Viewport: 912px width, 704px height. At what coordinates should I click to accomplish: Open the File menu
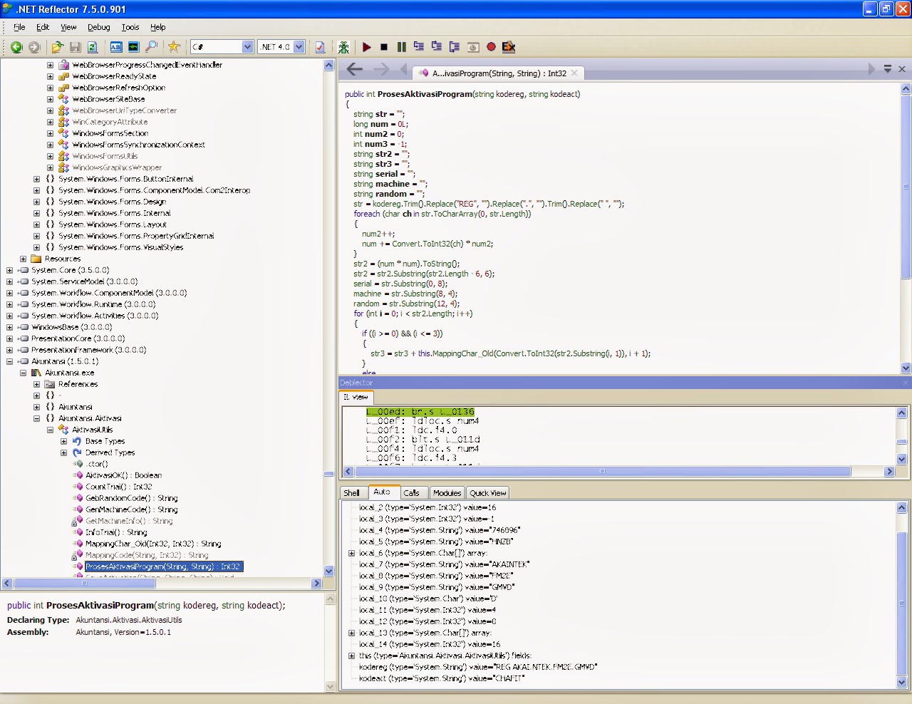tap(19, 27)
